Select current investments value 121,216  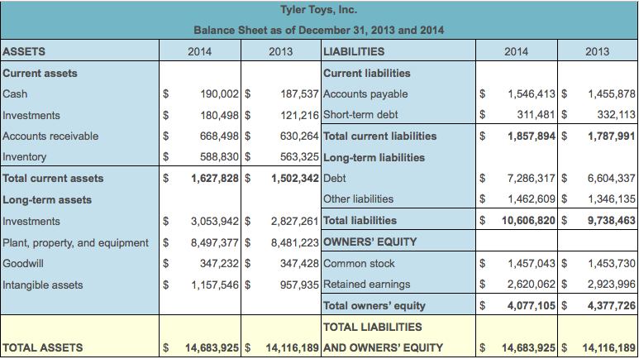(299, 116)
